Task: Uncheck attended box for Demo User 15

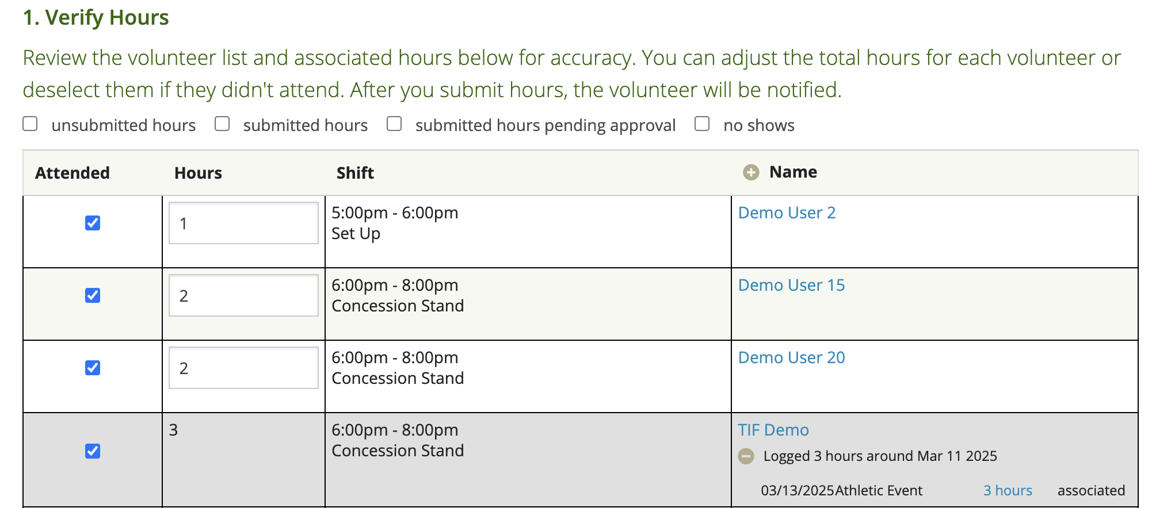Action: tap(93, 295)
